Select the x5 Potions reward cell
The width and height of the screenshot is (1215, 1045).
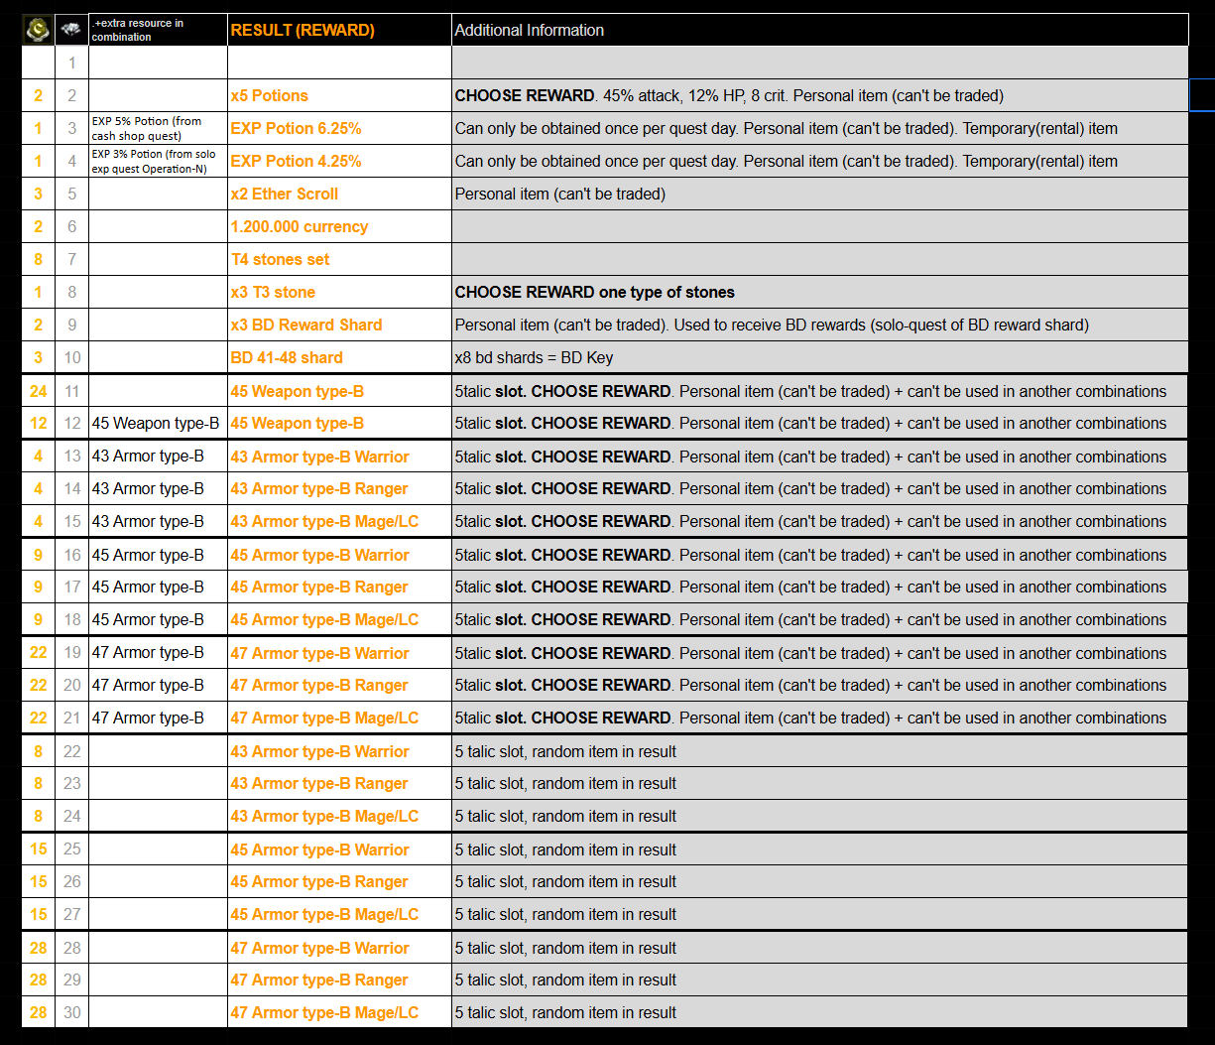click(270, 95)
